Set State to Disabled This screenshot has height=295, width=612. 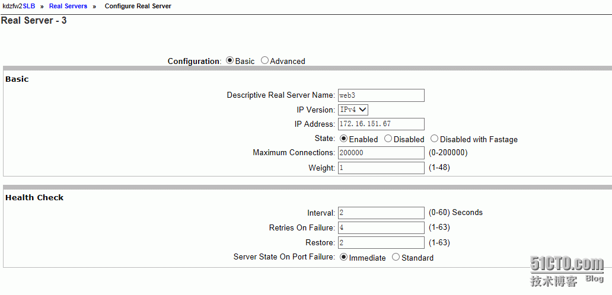[x=388, y=139]
